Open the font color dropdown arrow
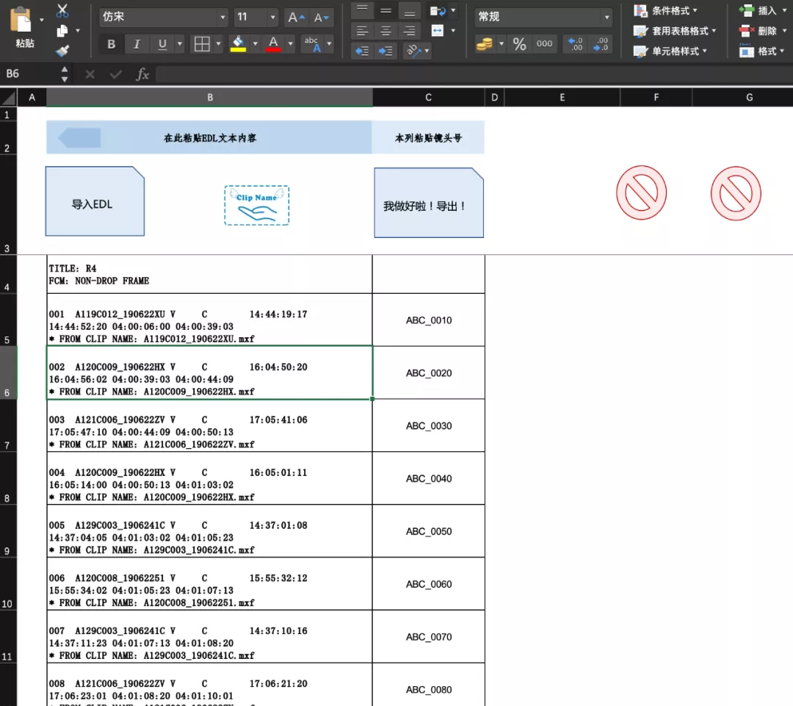This screenshot has height=706, width=793. (x=290, y=44)
